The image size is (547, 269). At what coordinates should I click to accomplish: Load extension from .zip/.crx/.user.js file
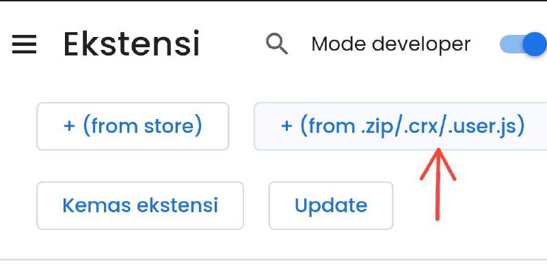coord(401,126)
